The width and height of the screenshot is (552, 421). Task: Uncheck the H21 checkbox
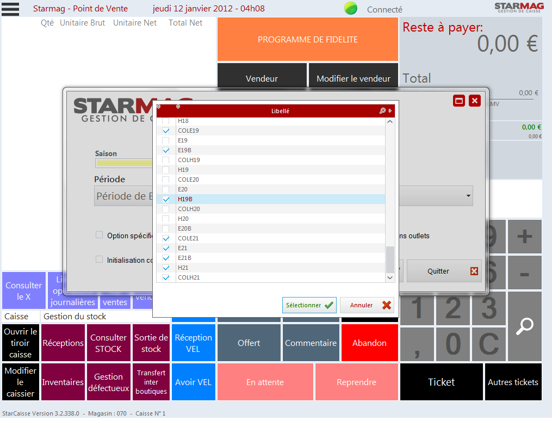click(166, 268)
